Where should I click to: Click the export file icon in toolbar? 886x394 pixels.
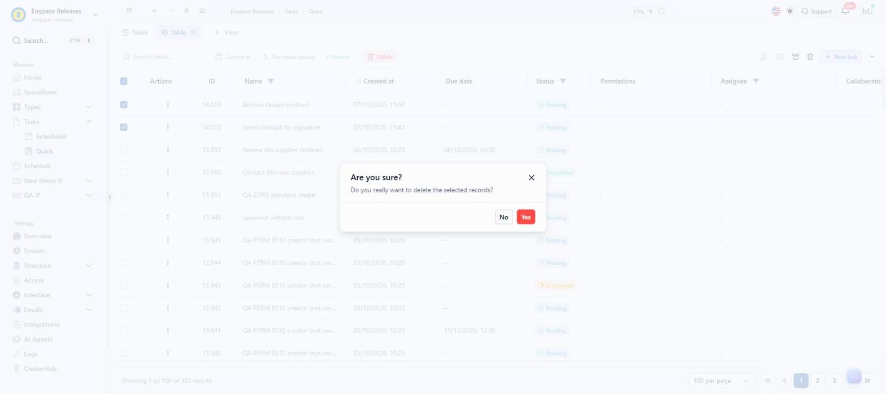tap(763, 56)
